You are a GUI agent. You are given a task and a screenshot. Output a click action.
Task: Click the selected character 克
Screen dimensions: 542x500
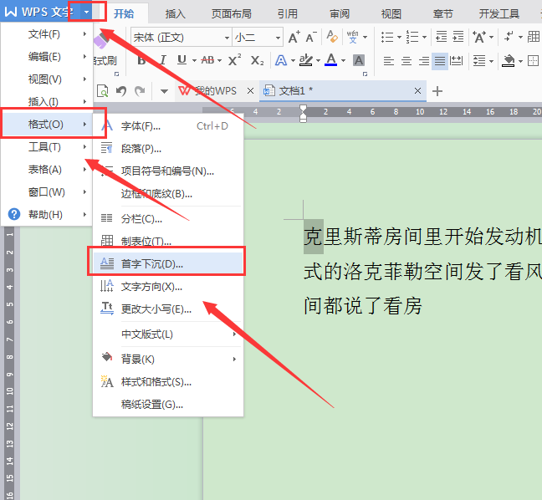[x=314, y=237]
